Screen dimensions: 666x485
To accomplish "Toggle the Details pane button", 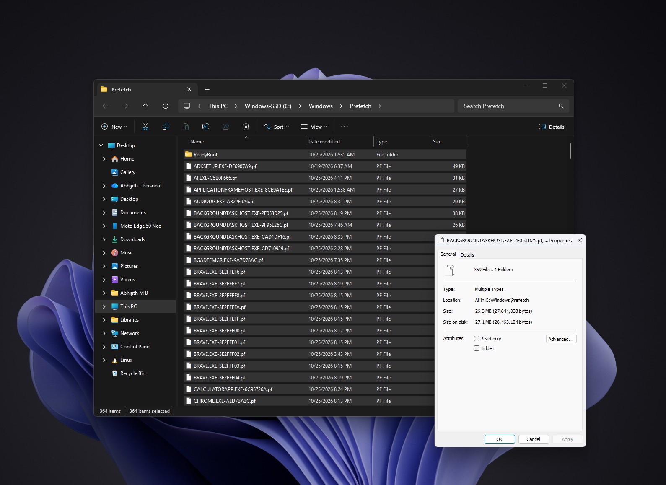I will [552, 127].
